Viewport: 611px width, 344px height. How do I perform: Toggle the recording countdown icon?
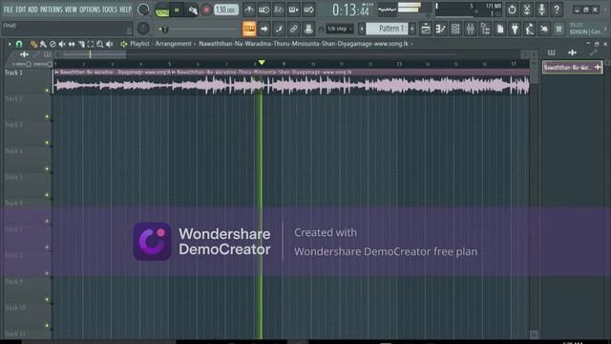tap(279, 10)
